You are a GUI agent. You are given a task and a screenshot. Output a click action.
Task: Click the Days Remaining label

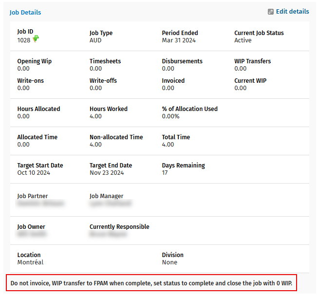[x=183, y=166]
